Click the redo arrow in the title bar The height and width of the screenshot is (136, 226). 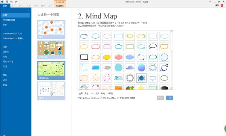click(16, 2)
